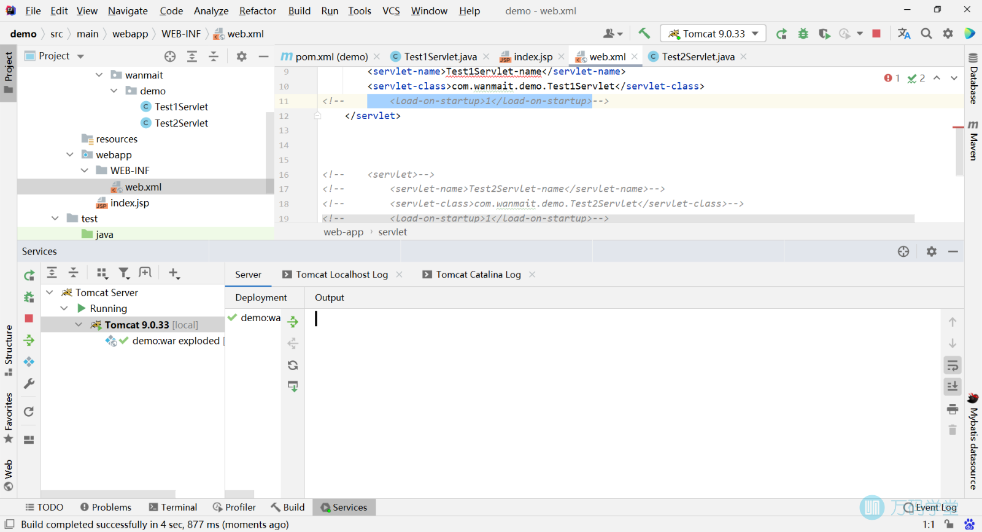
Task: Start debugging with the bug icon
Action: (x=803, y=34)
